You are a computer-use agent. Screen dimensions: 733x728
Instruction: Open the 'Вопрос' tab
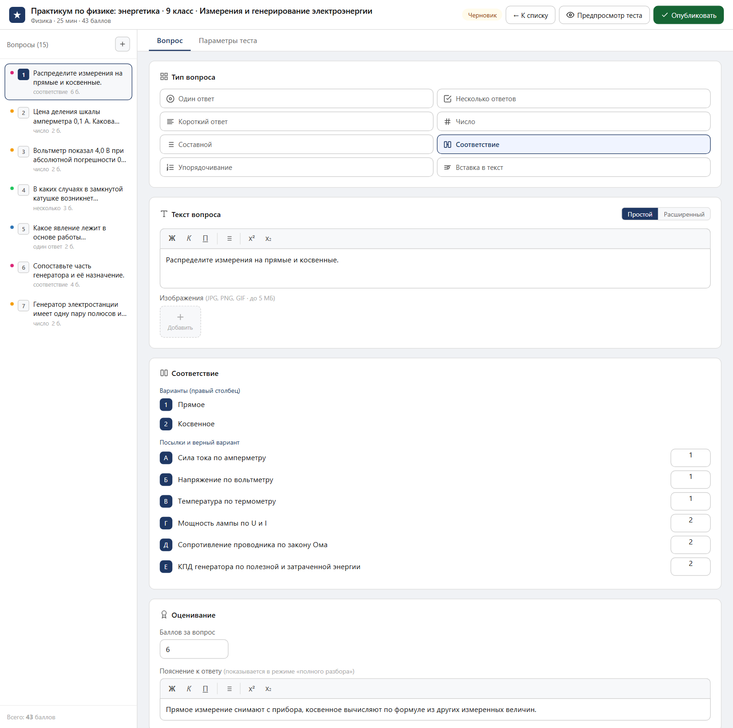click(170, 41)
